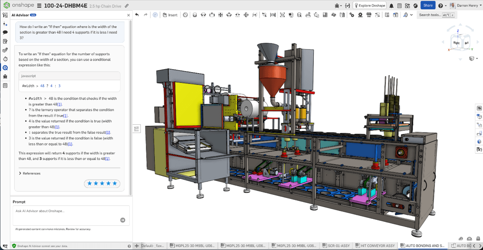Switch to the SCR-01-ASSY tab
Viewport: 483px width, 250px height.
coord(336,246)
